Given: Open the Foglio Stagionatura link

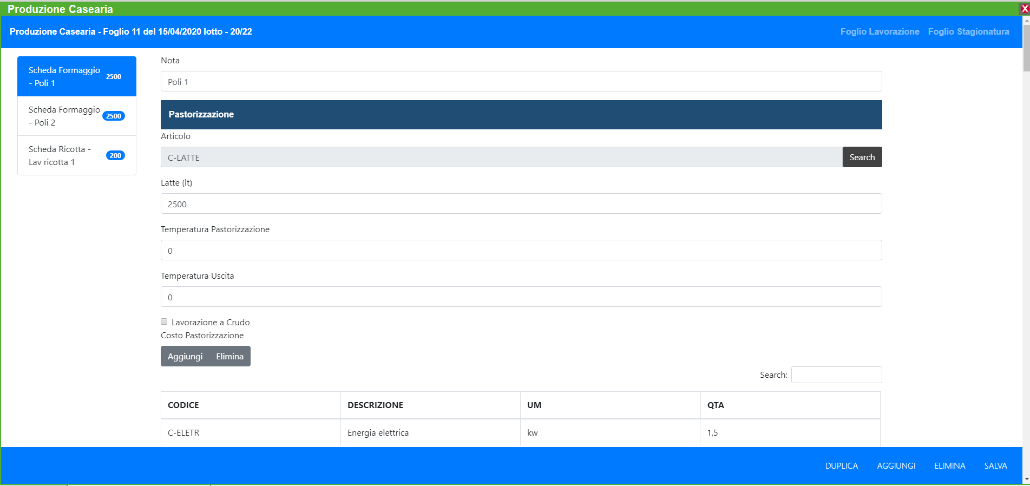Looking at the screenshot, I should [968, 31].
